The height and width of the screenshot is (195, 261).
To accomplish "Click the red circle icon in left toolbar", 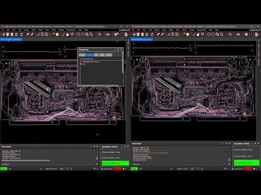I will point(78,34).
